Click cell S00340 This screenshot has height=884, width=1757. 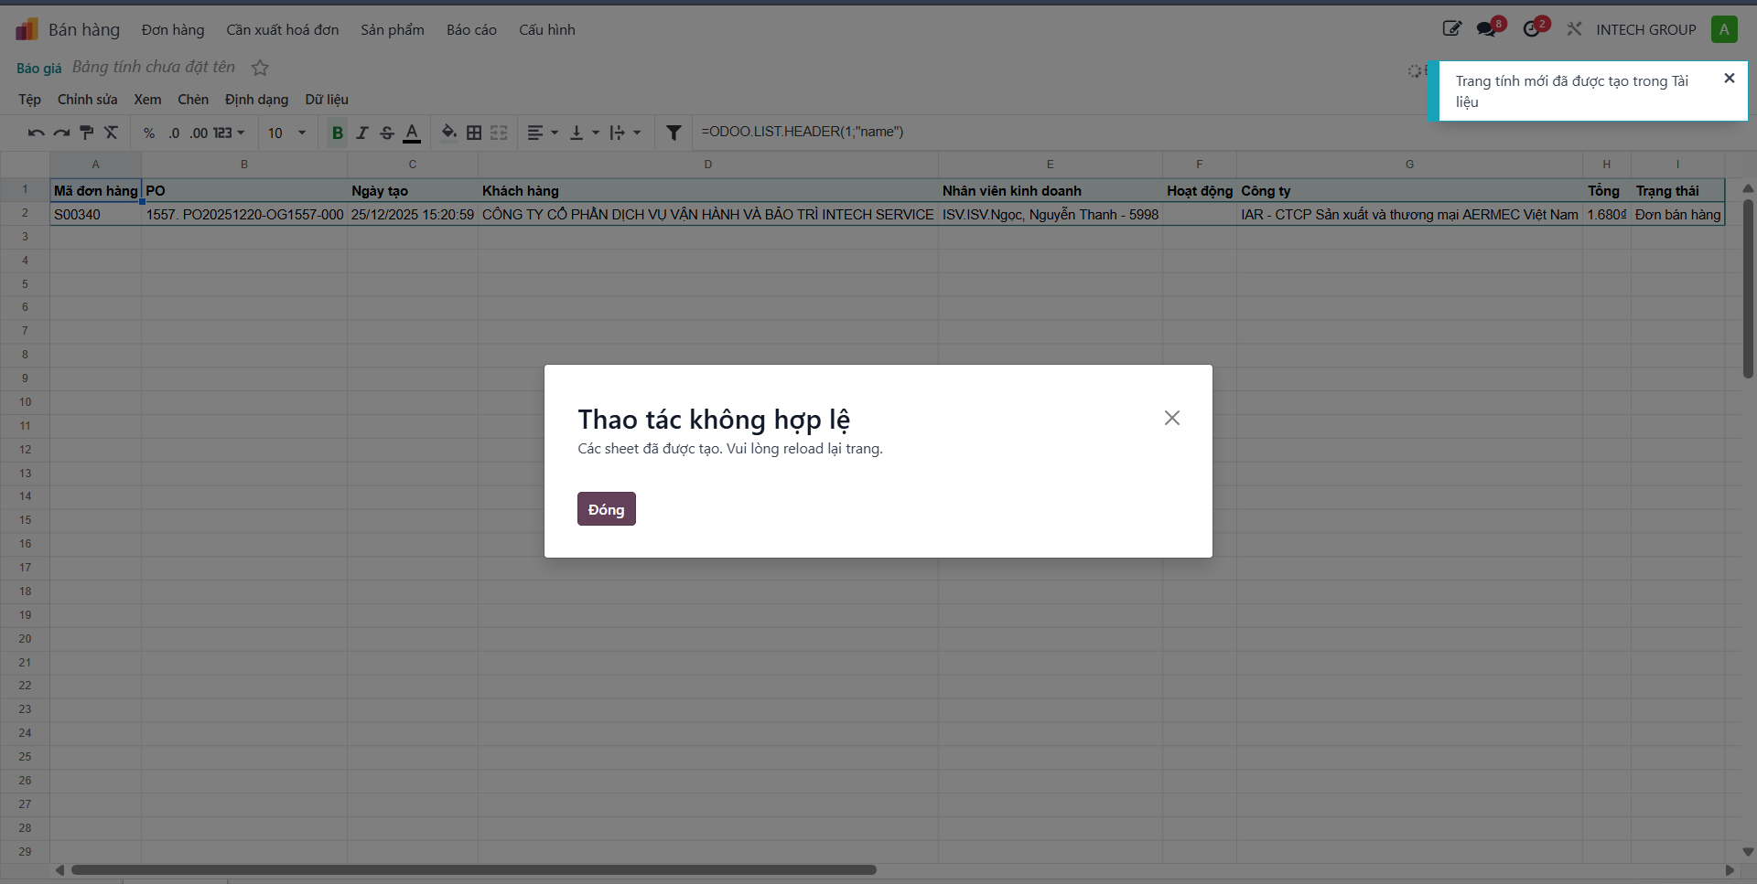[x=96, y=215]
